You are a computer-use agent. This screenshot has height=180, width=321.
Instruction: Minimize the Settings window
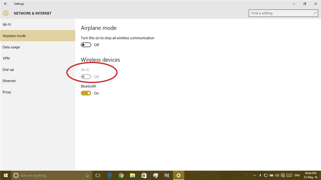[294, 4]
